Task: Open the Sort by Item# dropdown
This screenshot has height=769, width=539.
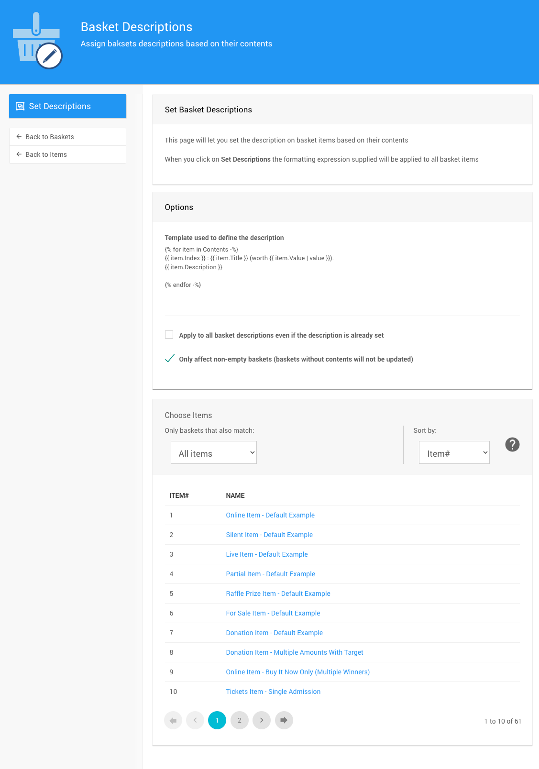Action: (x=454, y=452)
